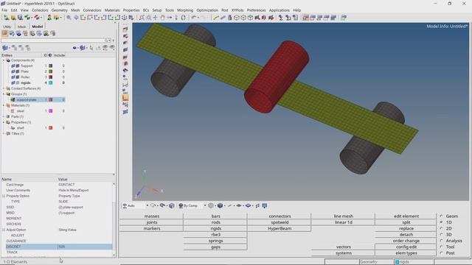Click the blue cube icon before By Comp
472x265 pixels.
coord(172,206)
